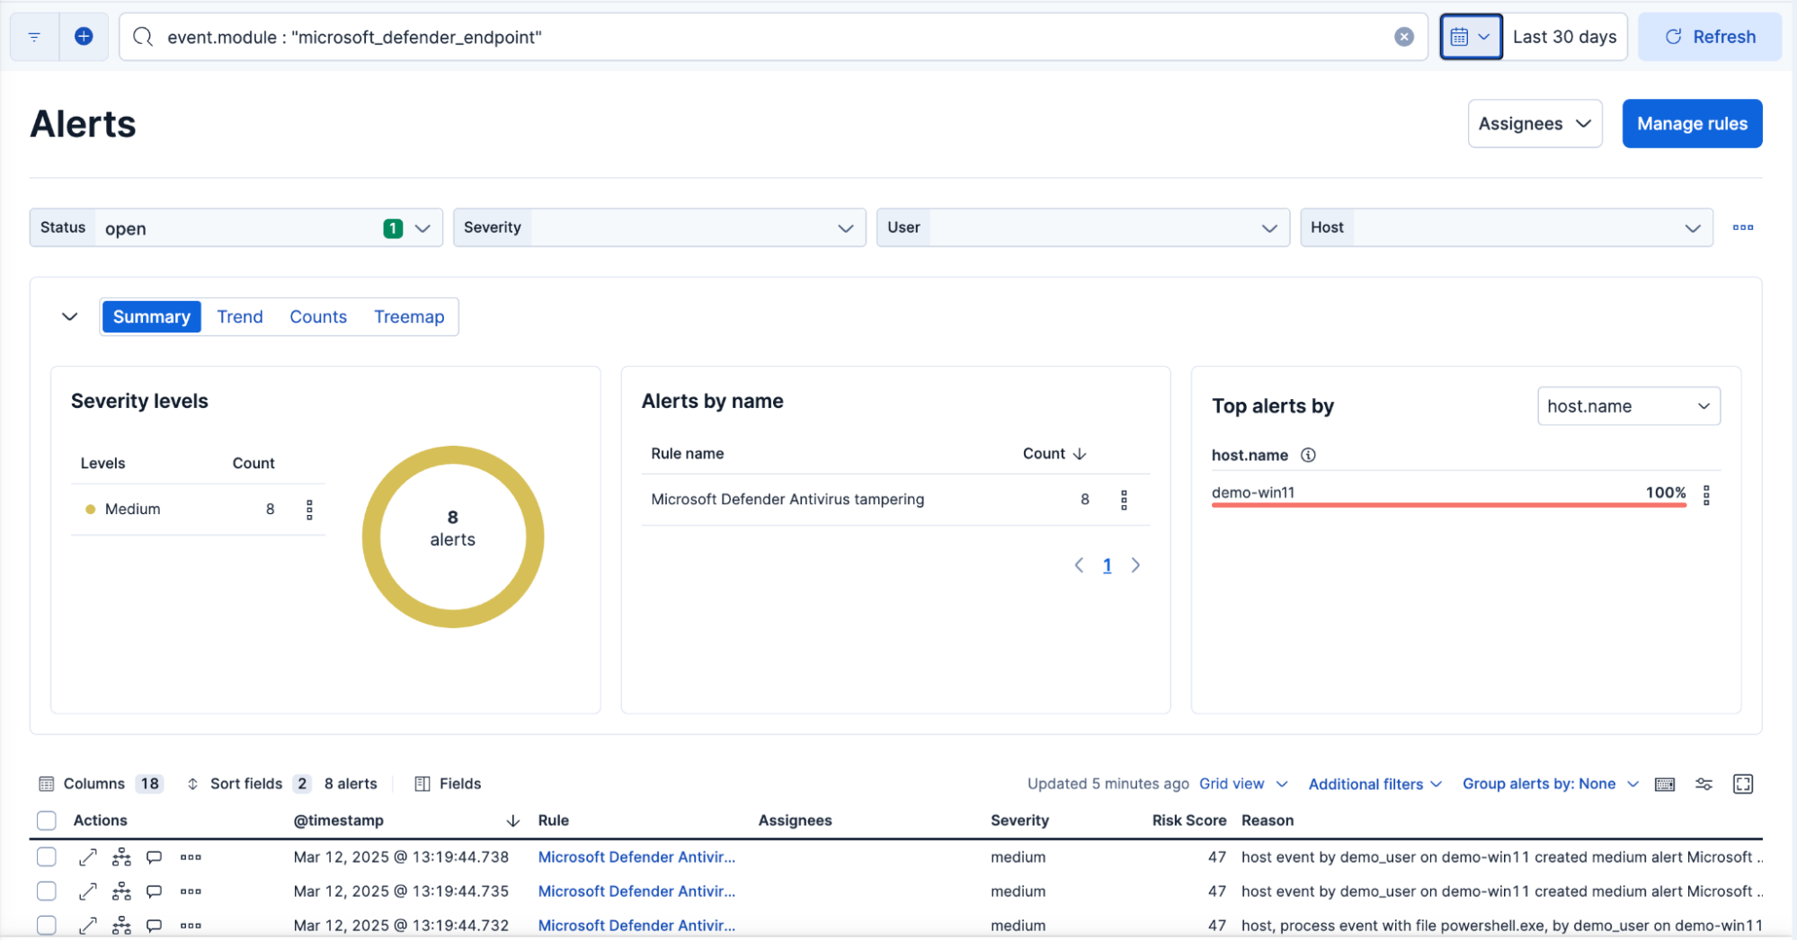Click the Last 30 days date range

1564,37
